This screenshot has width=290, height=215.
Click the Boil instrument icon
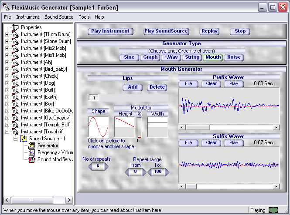pos(15,104)
